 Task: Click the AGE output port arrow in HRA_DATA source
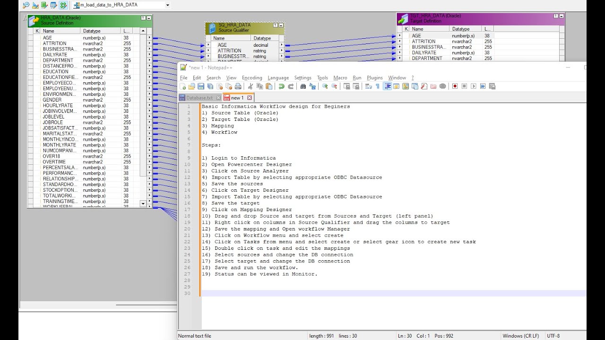tap(149, 38)
